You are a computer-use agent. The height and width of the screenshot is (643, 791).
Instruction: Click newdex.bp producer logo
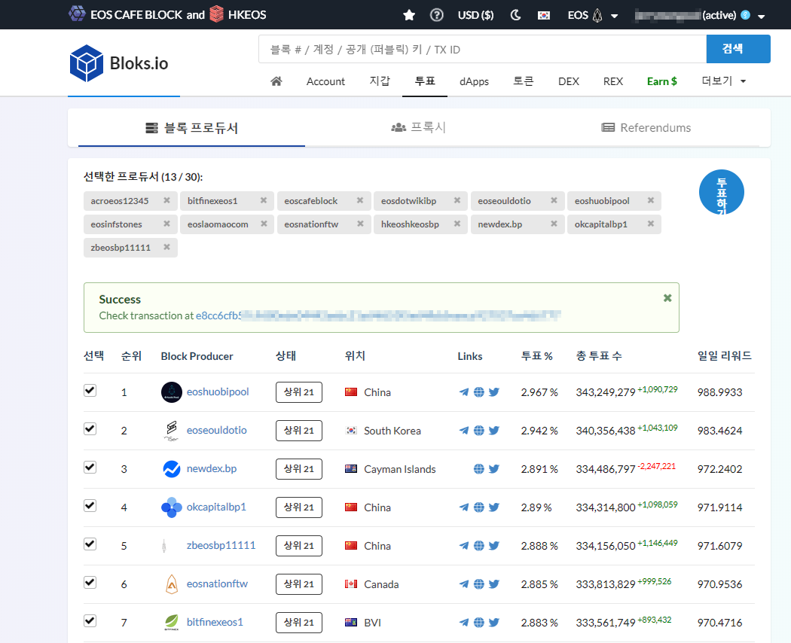pos(172,469)
